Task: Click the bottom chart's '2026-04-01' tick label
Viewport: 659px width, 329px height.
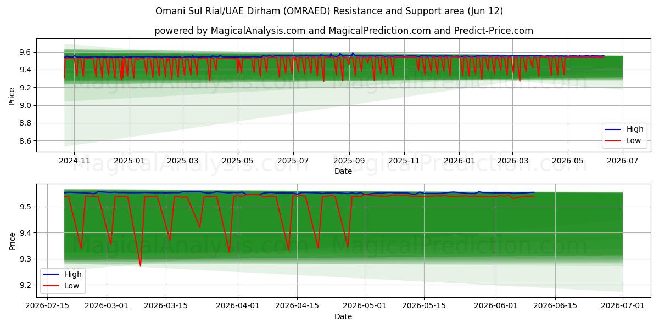Action: tap(238, 306)
